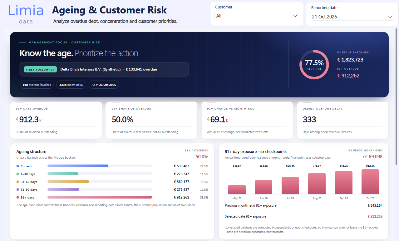The width and height of the screenshot is (399, 241).
Task: Select the Oct 26 chart bar
Action: (370, 182)
